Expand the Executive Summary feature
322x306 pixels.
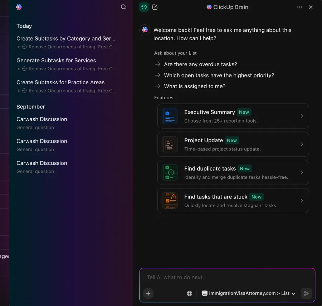click(x=233, y=116)
